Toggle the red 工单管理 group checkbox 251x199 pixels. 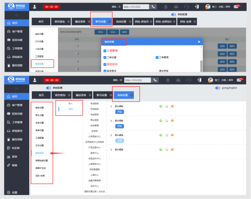(105, 51)
